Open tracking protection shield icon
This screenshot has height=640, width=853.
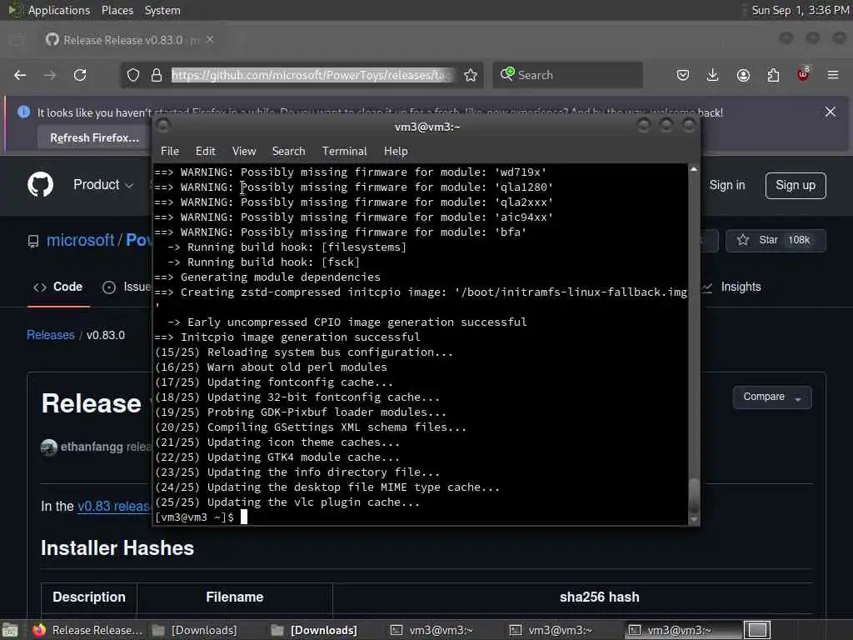coord(133,75)
